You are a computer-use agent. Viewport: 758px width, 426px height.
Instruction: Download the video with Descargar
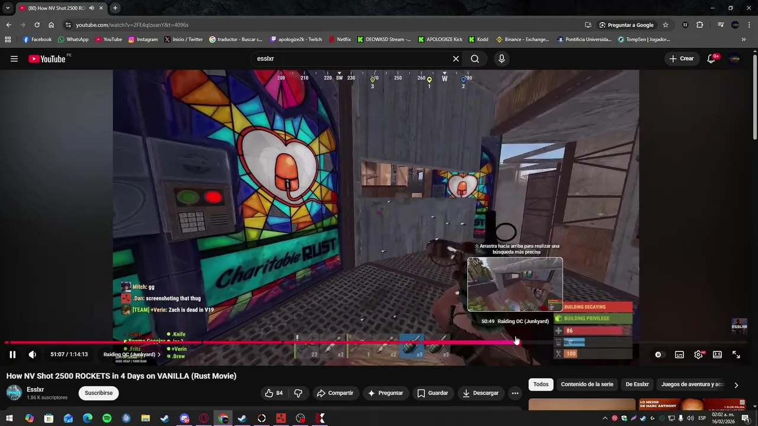(481, 393)
